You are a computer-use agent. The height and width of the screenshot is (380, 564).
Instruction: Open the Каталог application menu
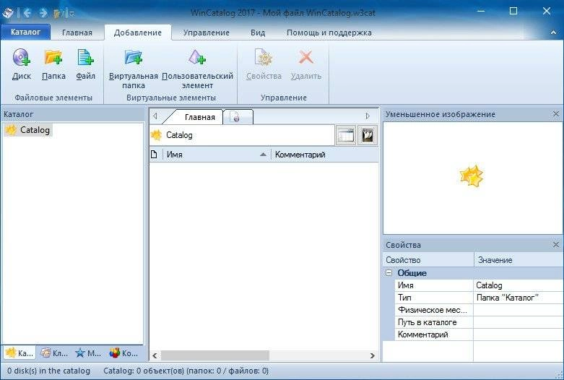coord(25,32)
